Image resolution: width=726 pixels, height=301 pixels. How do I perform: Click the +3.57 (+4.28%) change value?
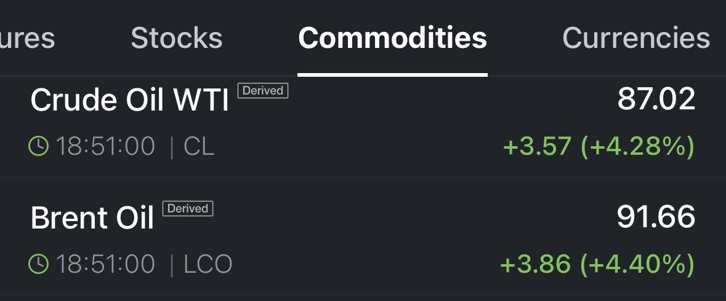[599, 147]
